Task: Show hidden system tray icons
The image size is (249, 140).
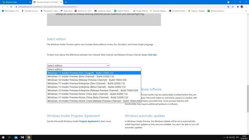Action: click(x=224, y=137)
